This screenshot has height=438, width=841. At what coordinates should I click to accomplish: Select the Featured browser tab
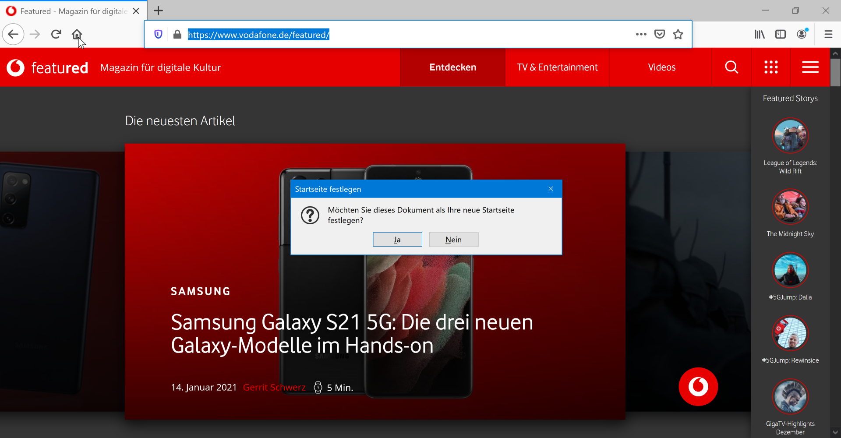point(74,11)
